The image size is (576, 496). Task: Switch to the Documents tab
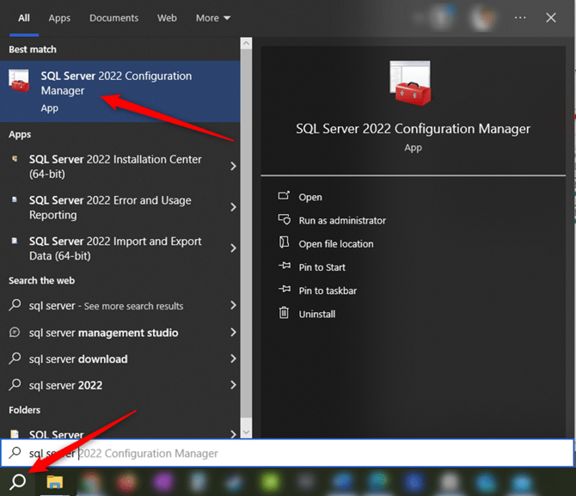coord(113,17)
